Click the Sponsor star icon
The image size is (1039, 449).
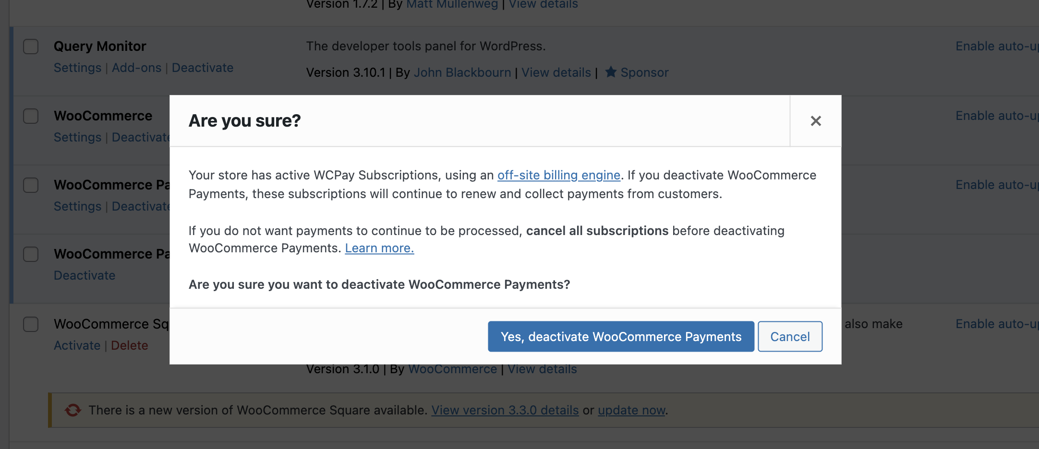coord(611,72)
